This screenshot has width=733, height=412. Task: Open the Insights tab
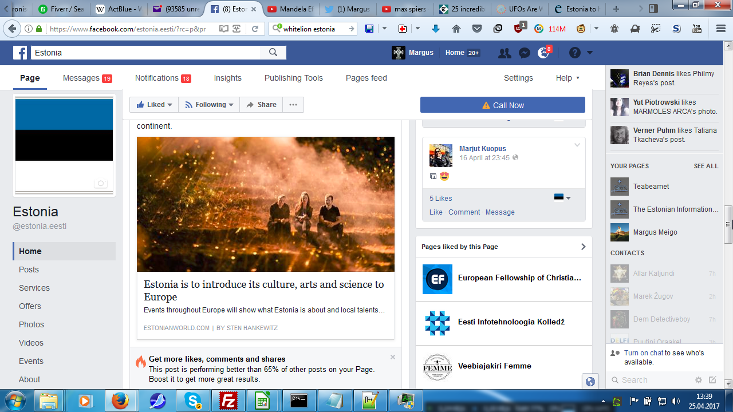[228, 78]
